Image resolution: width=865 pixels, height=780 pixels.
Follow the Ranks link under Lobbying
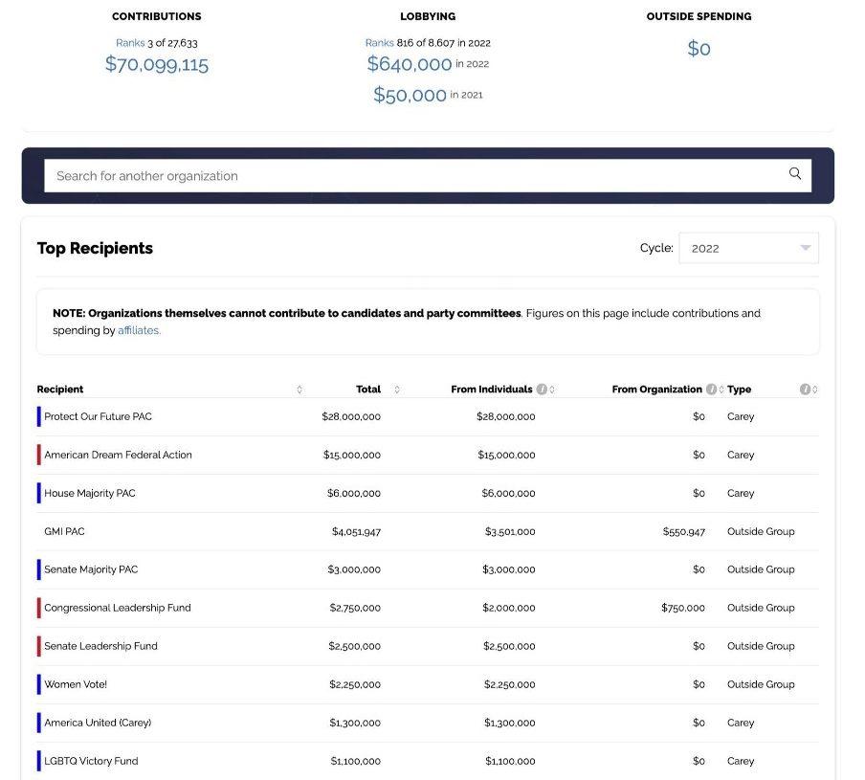pos(380,43)
